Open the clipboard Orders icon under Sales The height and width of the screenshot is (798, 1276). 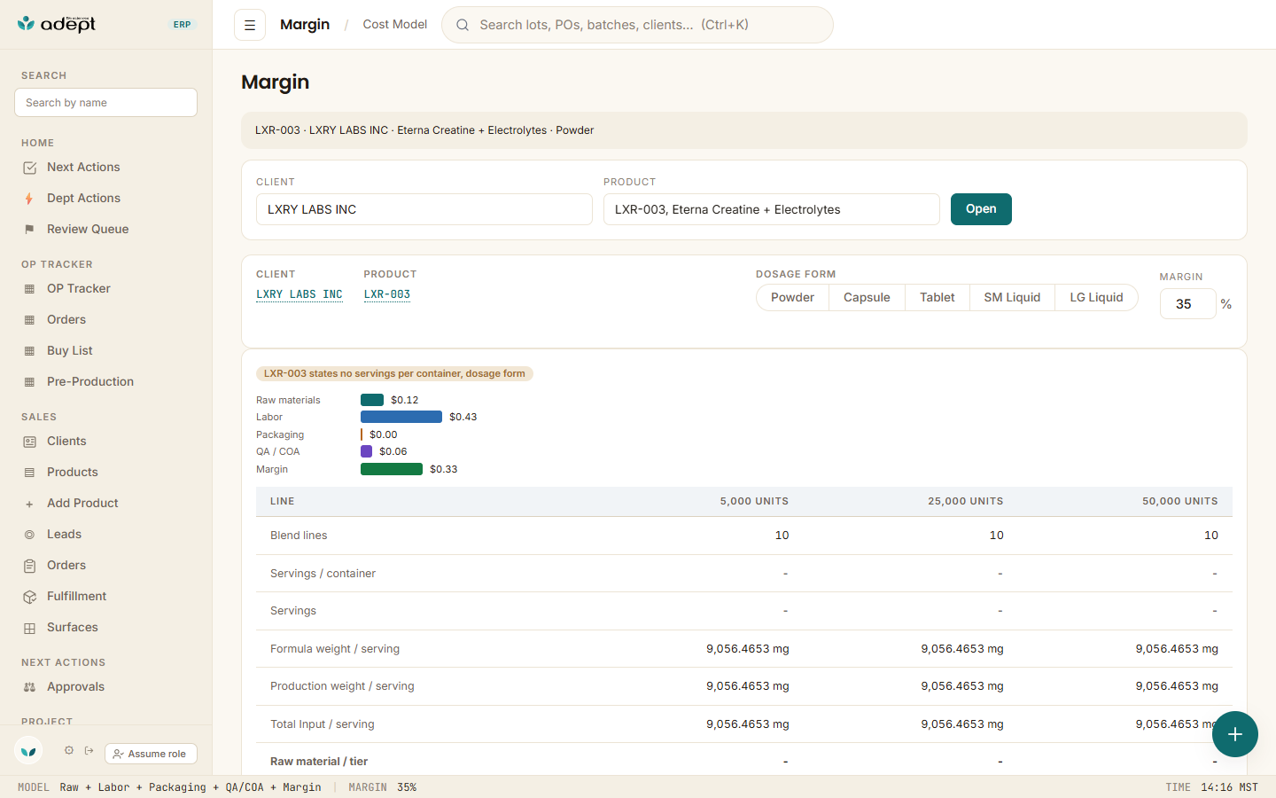click(29, 566)
